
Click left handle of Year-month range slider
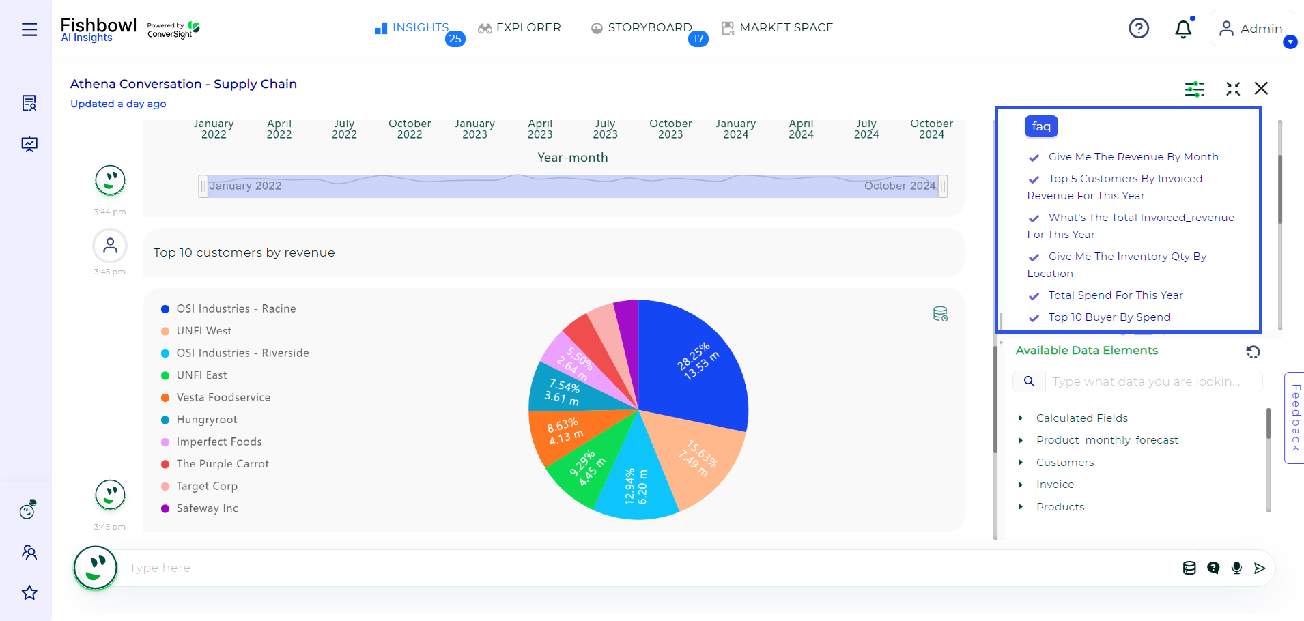(x=203, y=186)
